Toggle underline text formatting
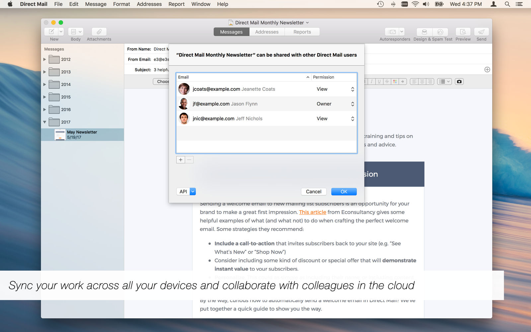The image size is (531, 332). [379, 81]
